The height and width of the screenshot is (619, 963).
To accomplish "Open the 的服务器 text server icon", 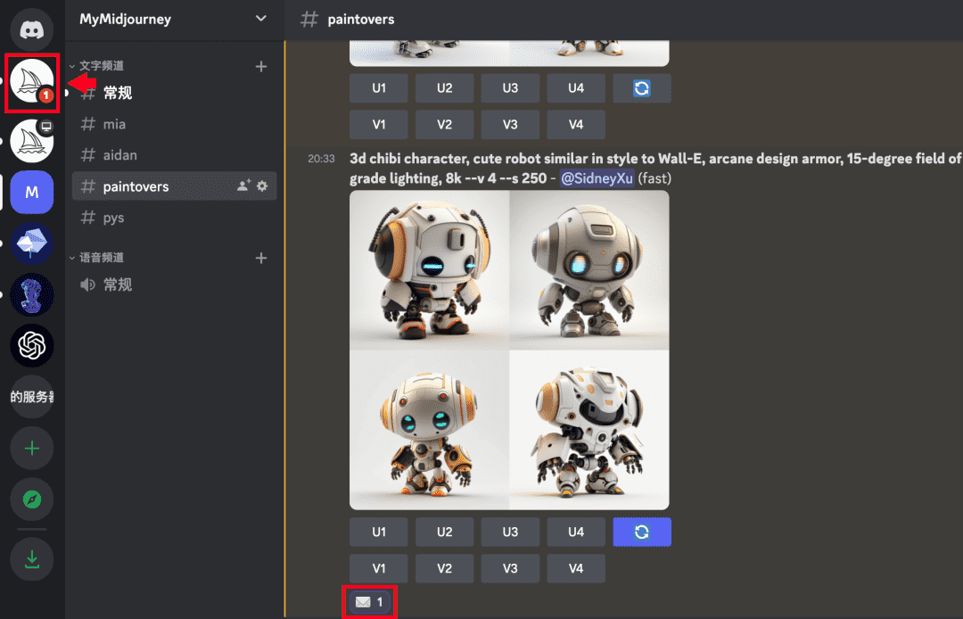I will point(32,397).
